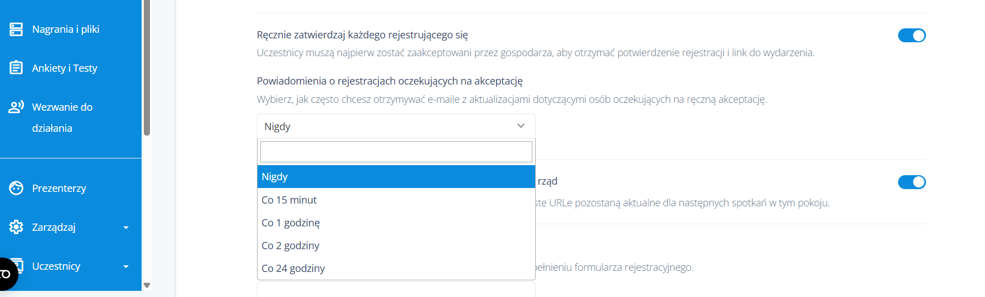Expand the Zarządzaj submenu arrow
This screenshot has height=297, width=985.
(x=126, y=227)
